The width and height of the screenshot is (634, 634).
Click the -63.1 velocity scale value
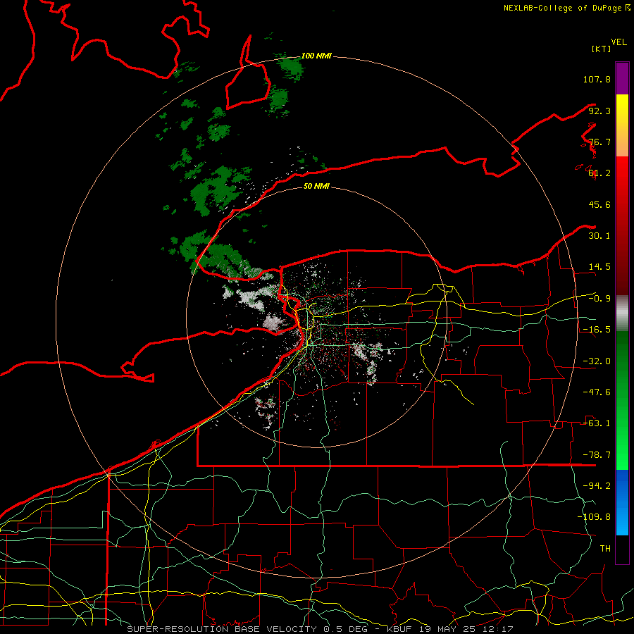(597, 423)
